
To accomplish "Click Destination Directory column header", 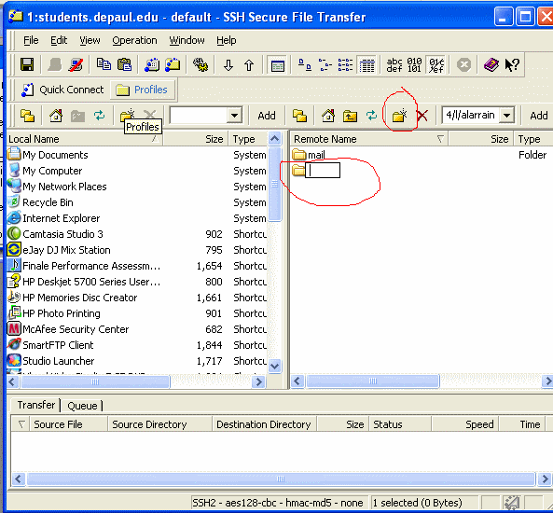I will (x=264, y=424).
